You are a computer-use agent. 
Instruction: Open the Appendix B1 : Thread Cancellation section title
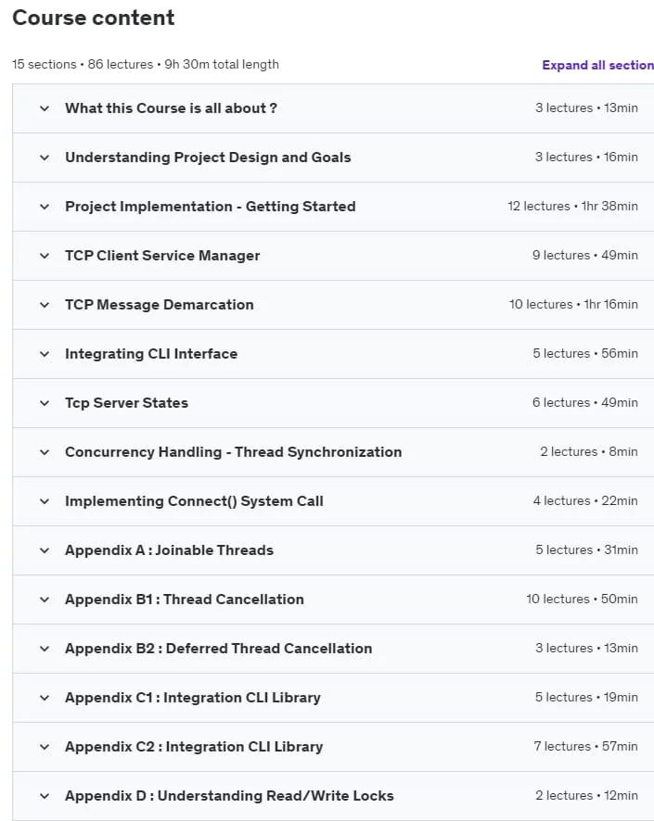[x=185, y=600]
